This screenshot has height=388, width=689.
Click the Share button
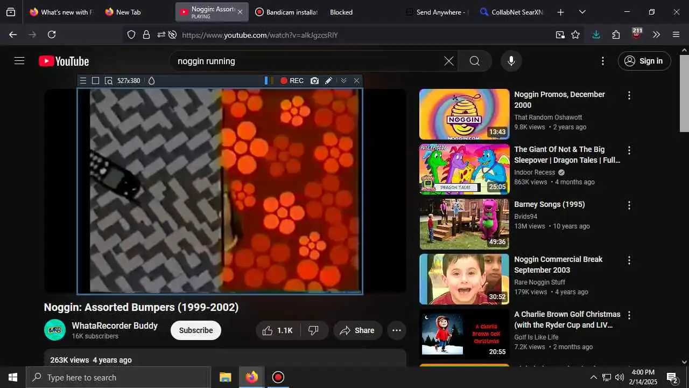357,330
